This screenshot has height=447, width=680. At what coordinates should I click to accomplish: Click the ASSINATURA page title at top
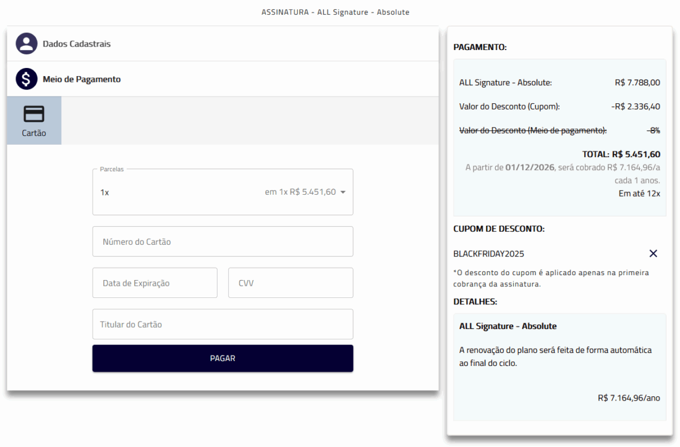click(x=335, y=12)
